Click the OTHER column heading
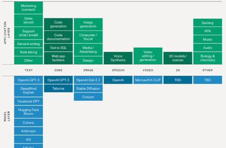226x148 pixels. click(x=208, y=70)
